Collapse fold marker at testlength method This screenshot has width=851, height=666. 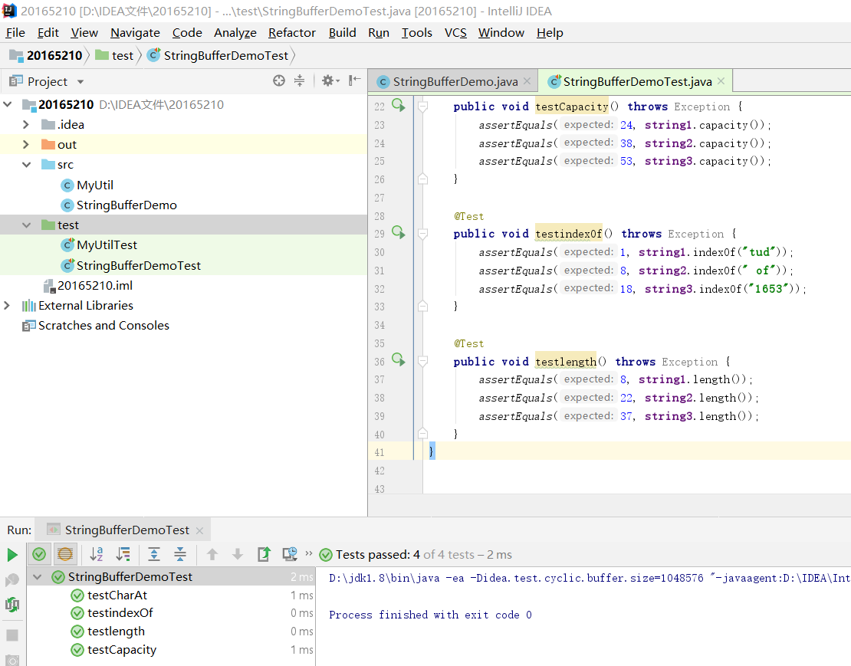[x=422, y=361]
